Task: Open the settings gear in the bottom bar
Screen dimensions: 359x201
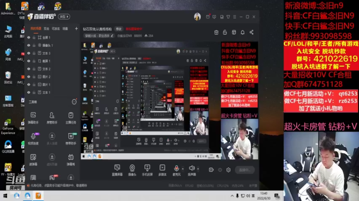Action: pos(228,170)
